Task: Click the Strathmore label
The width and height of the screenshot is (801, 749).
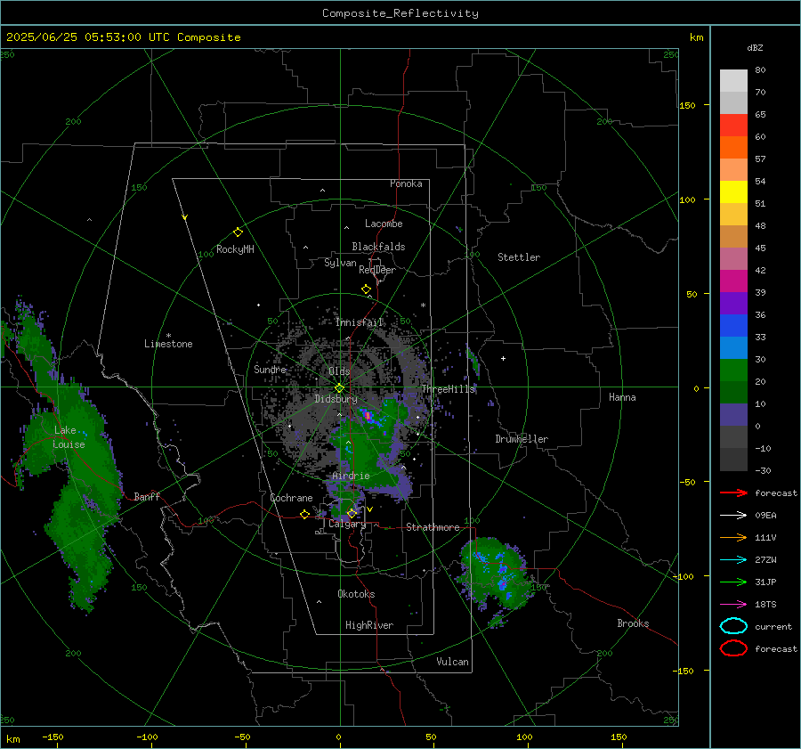Action: [433, 527]
